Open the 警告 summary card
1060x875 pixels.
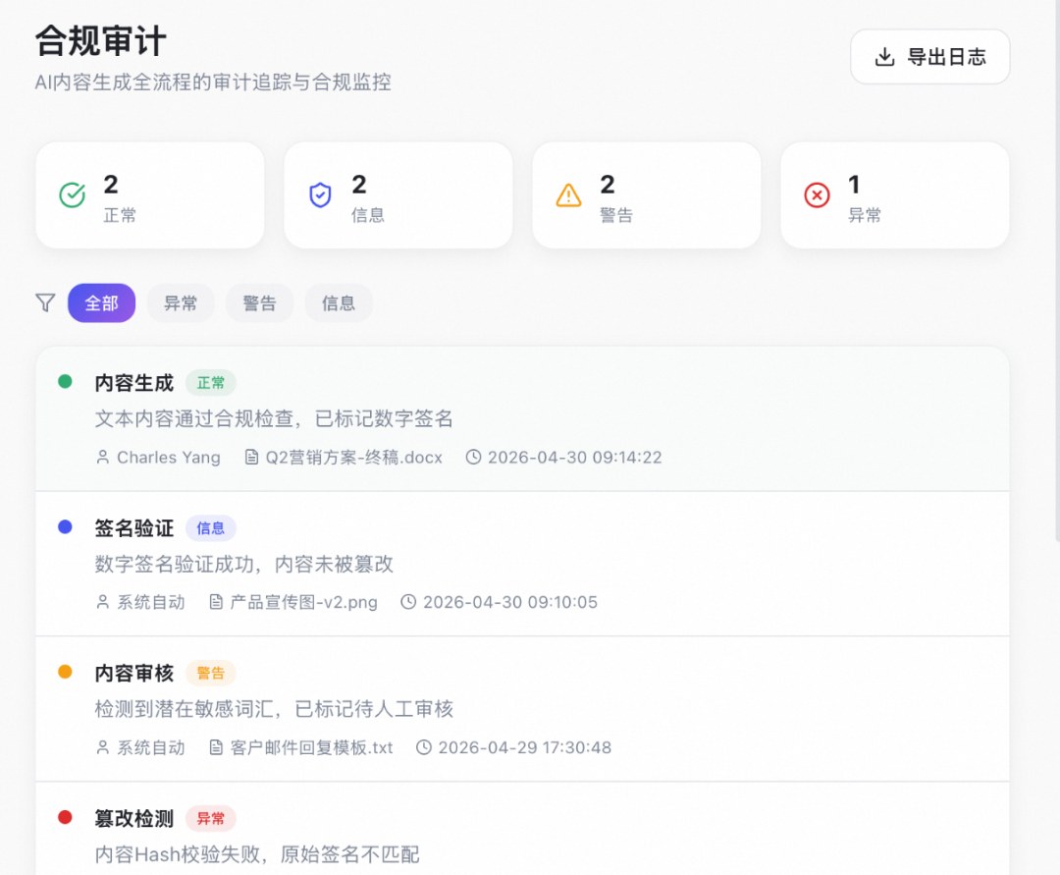click(x=647, y=195)
